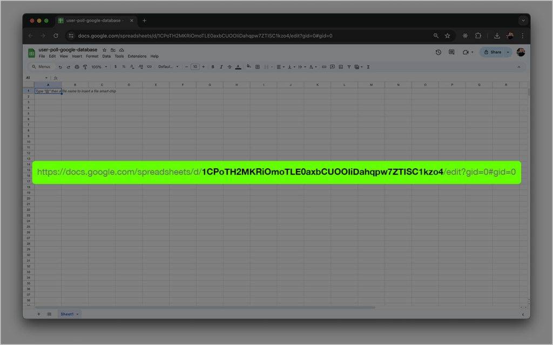
Task: Click the Add sheet plus button
Action: point(39,314)
